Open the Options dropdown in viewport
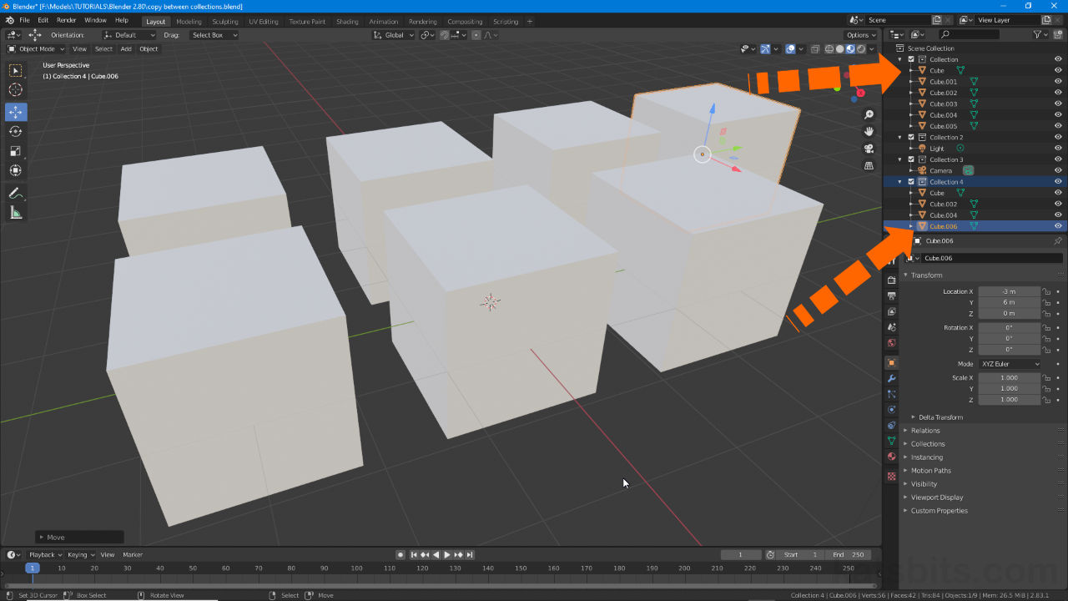The height and width of the screenshot is (601, 1068). 860,35
